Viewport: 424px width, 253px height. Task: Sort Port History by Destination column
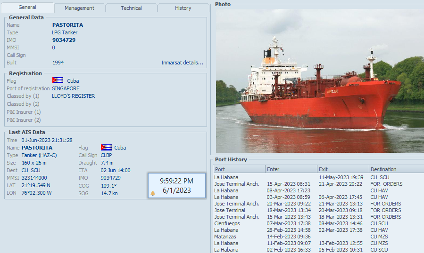pos(397,169)
